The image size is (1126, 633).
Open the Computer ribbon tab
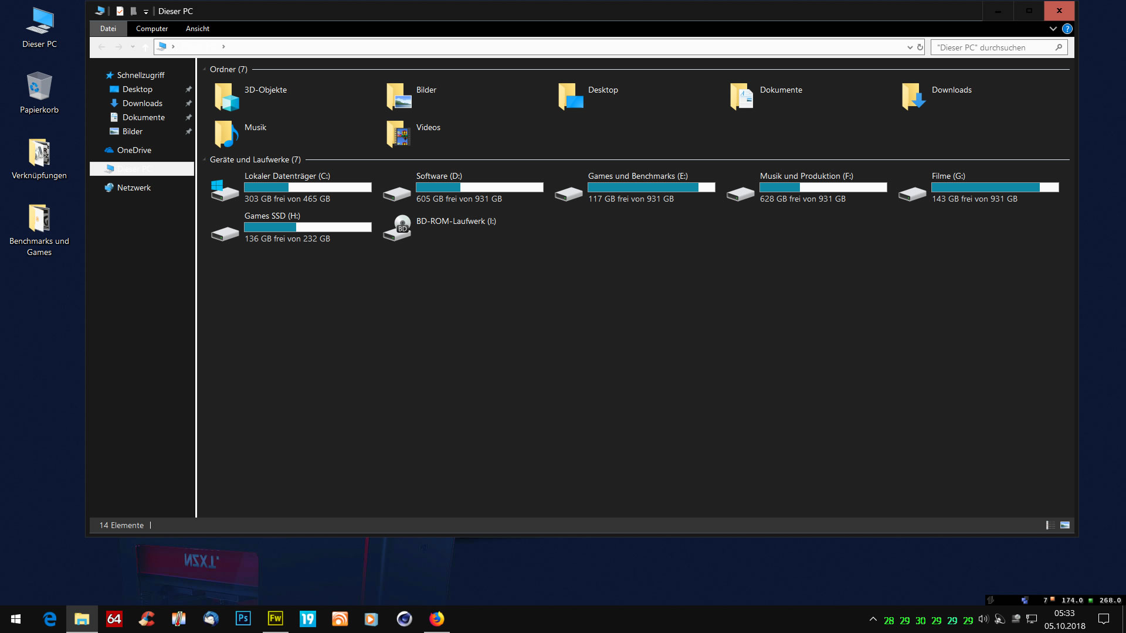(152, 29)
